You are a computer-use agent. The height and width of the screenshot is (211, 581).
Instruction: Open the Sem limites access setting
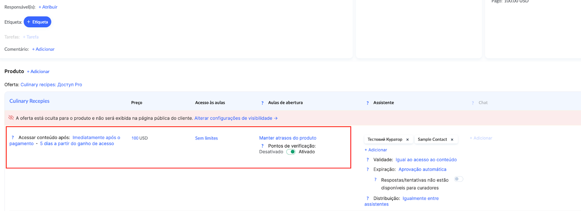coord(206,138)
